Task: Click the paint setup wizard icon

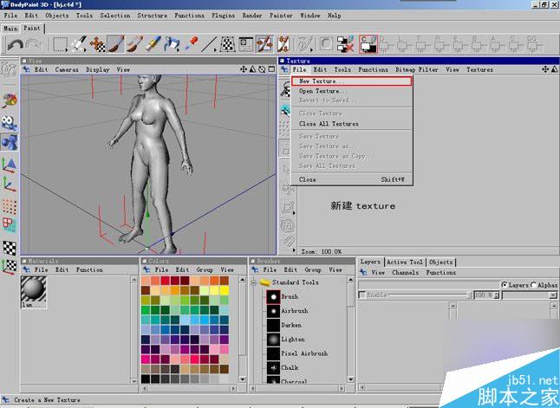Action: pyautogui.click(x=305, y=45)
